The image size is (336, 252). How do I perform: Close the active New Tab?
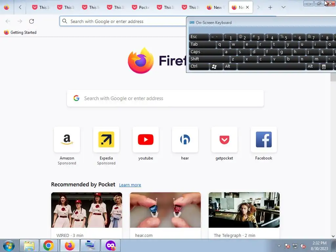(247, 7)
